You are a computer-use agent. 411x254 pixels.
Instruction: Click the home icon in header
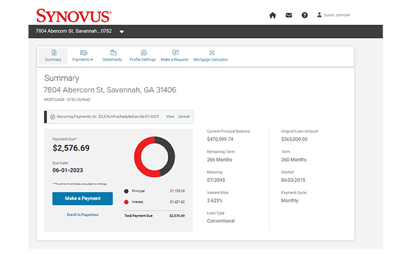(273, 15)
